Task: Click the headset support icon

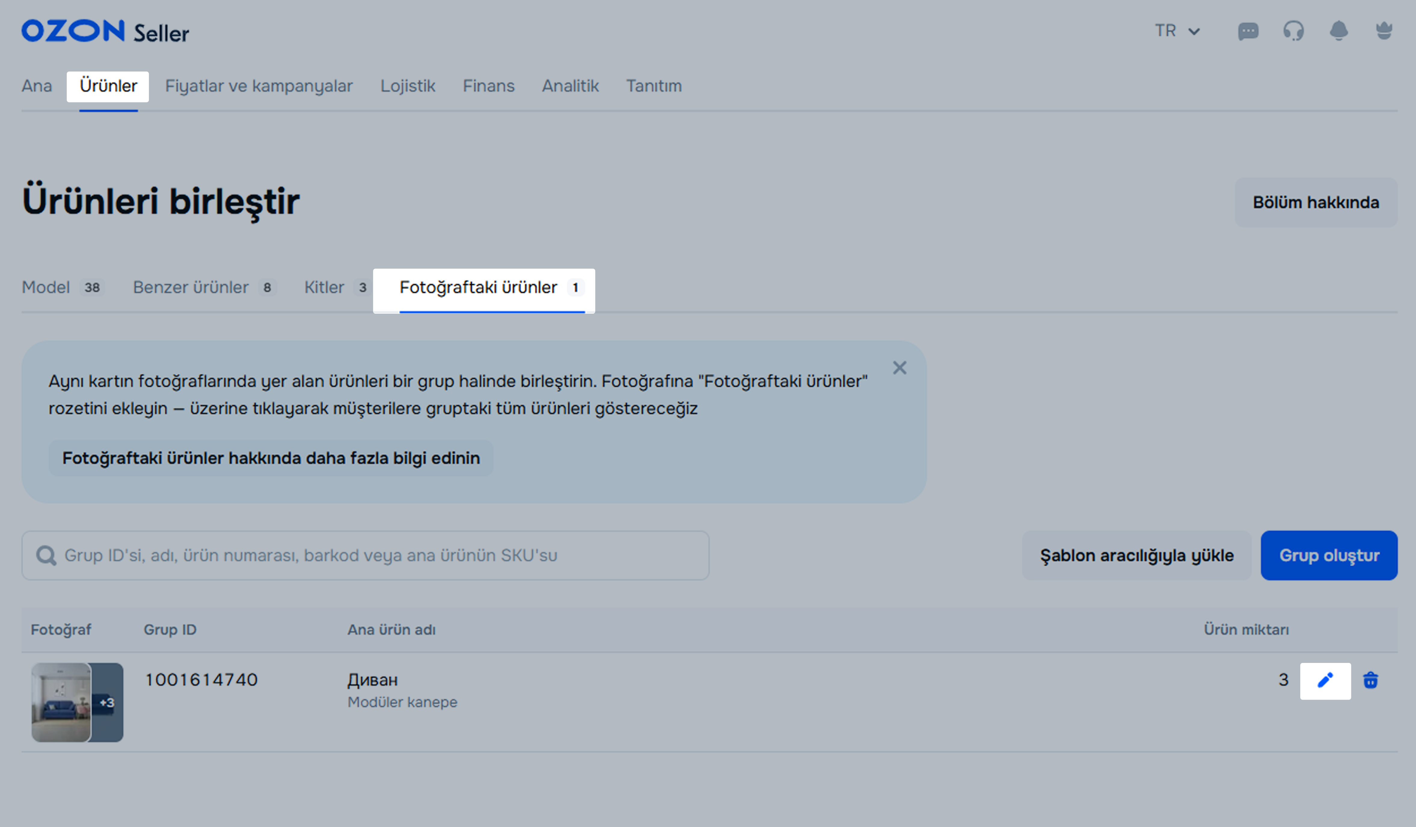Action: (1293, 31)
